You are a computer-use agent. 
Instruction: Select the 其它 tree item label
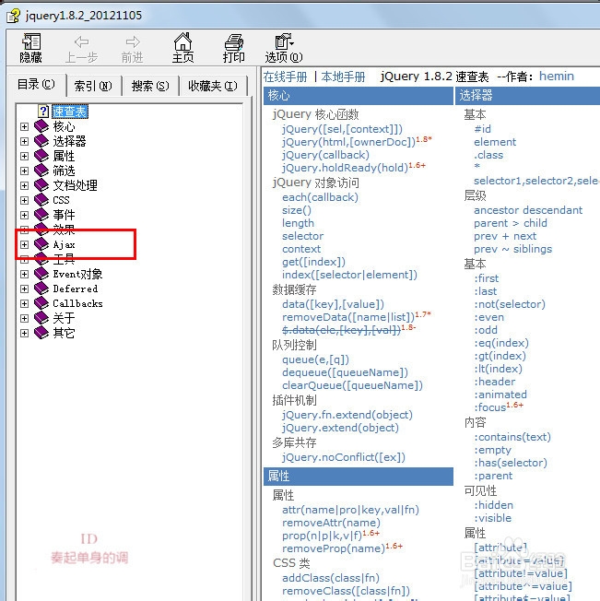[x=64, y=333]
